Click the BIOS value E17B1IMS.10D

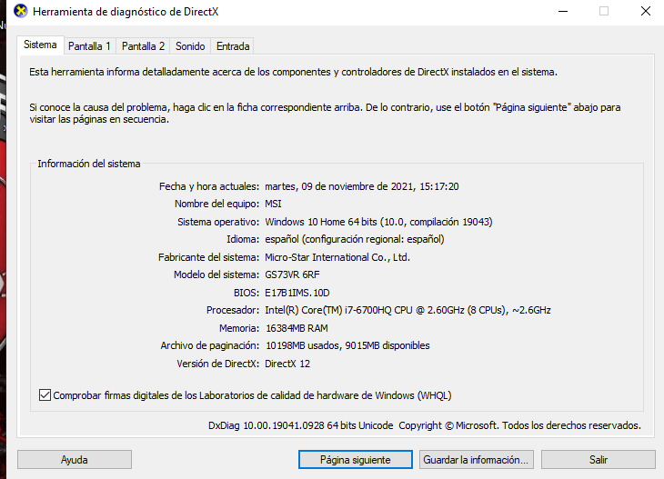(297, 293)
